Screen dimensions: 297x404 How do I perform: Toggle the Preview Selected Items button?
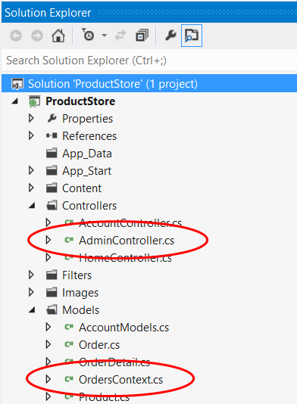pos(192,36)
